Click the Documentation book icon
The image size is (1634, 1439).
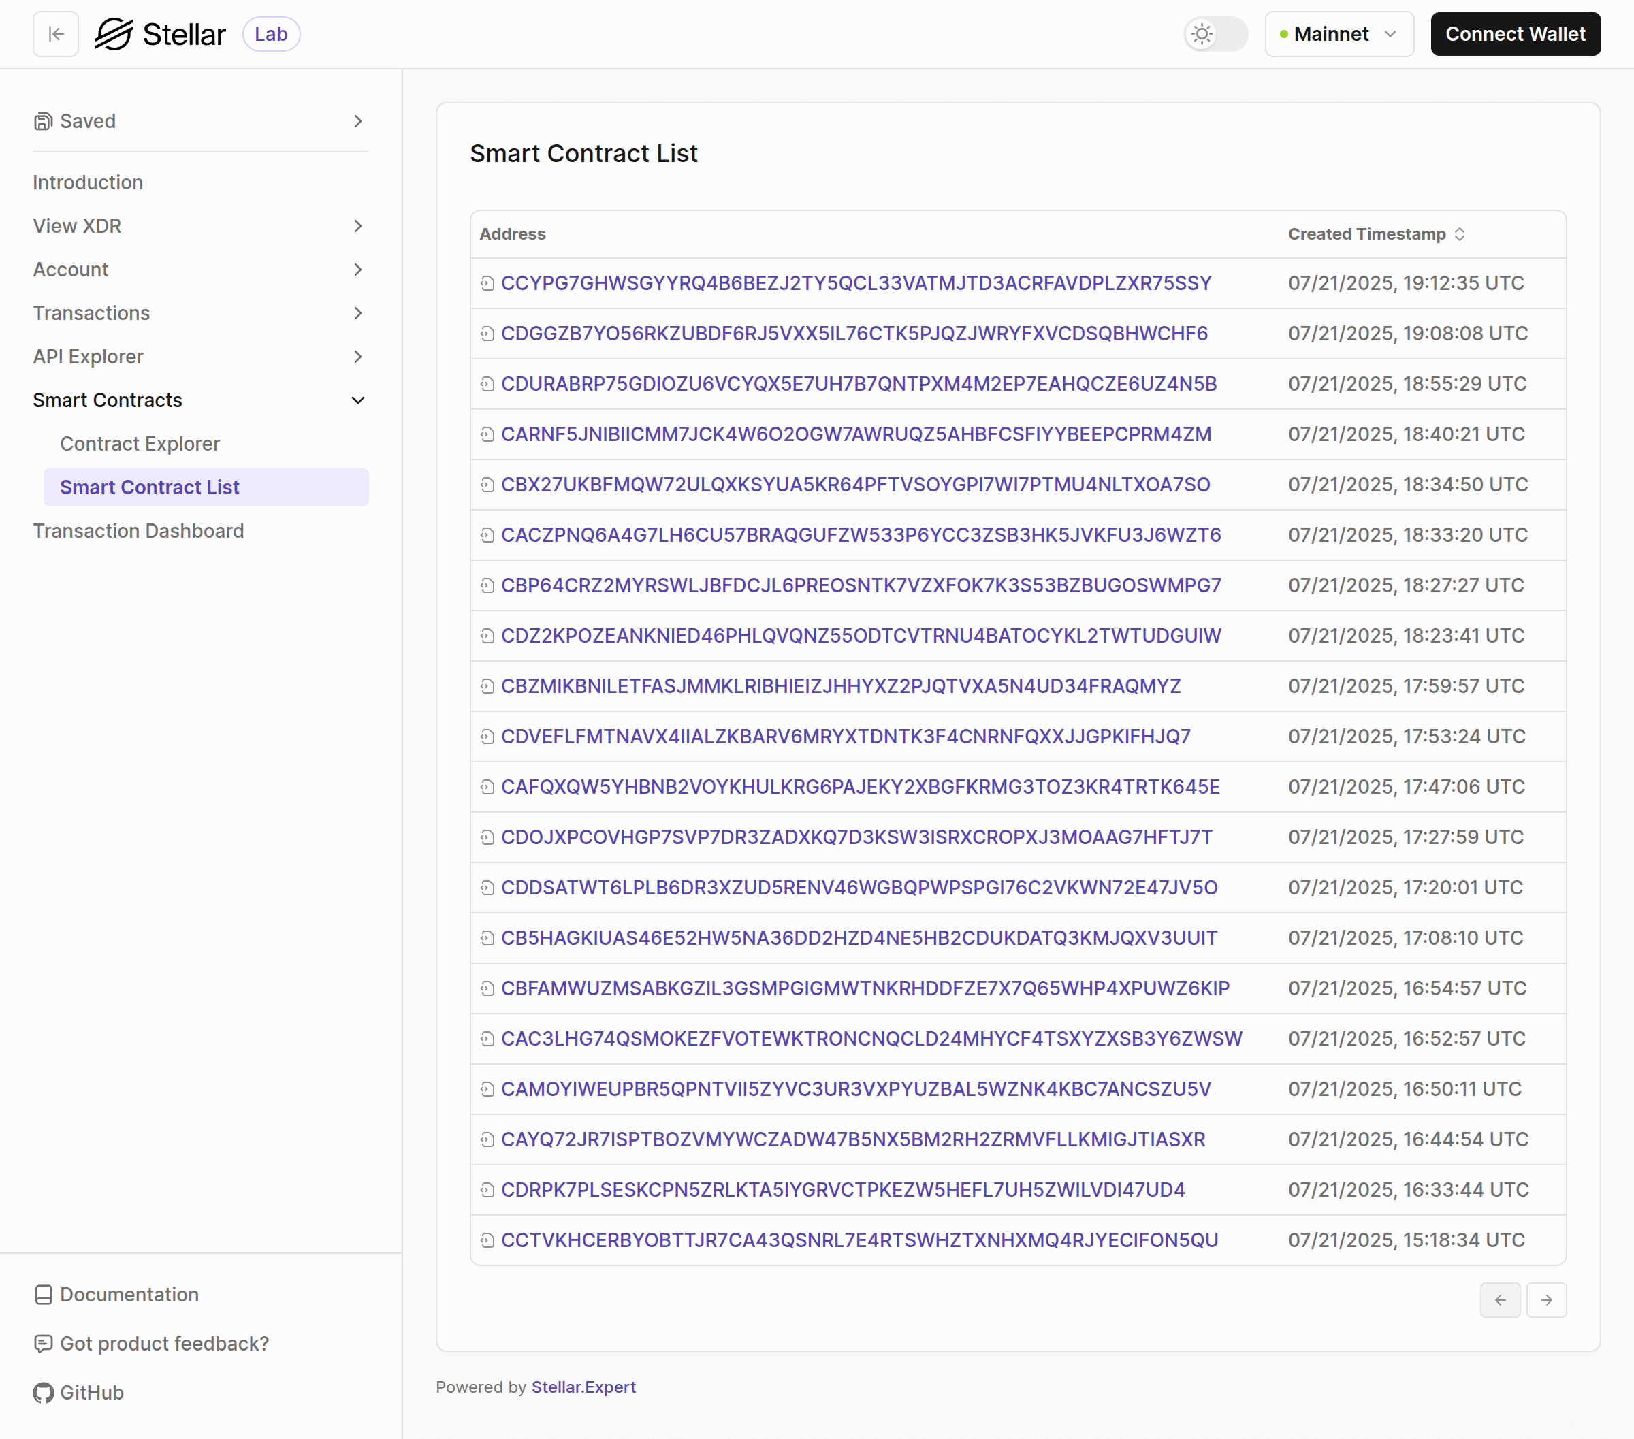[x=43, y=1294]
